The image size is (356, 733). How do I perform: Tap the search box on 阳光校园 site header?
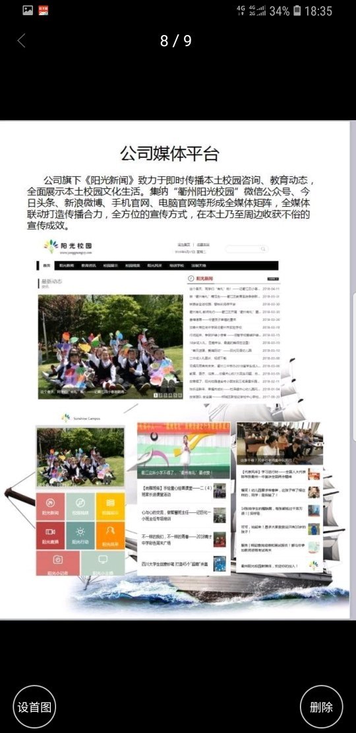247,249
